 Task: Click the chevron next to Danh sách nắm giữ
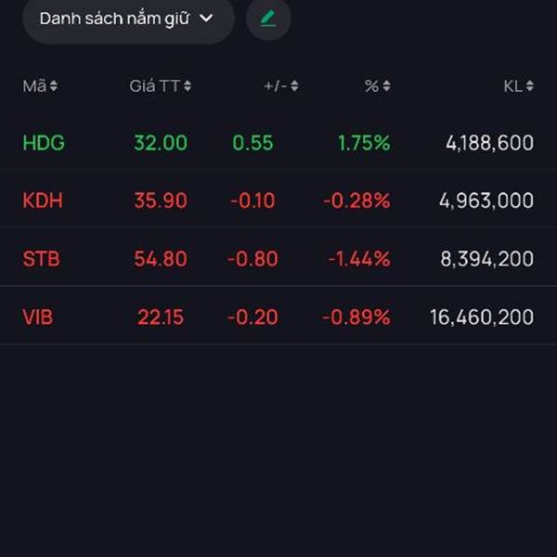pyautogui.click(x=206, y=19)
